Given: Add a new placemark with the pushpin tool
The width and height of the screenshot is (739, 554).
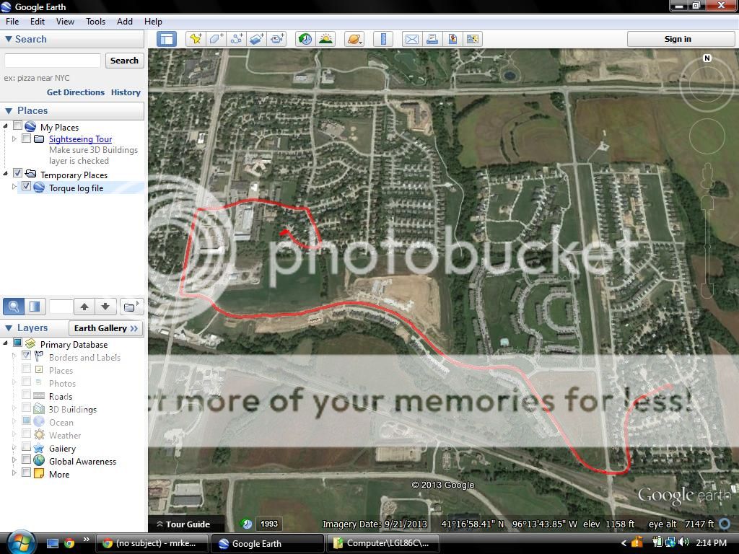Looking at the screenshot, I should tap(195, 39).
